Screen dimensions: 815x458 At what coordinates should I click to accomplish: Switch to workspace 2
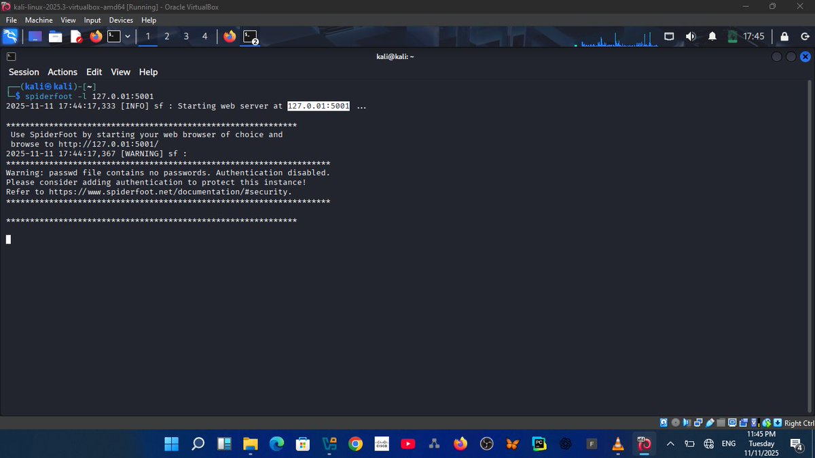click(x=167, y=36)
